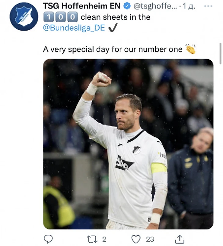Click the check mark after Bundesliga_DE
Viewport: 223px width, 246px height.
[113, 28]
